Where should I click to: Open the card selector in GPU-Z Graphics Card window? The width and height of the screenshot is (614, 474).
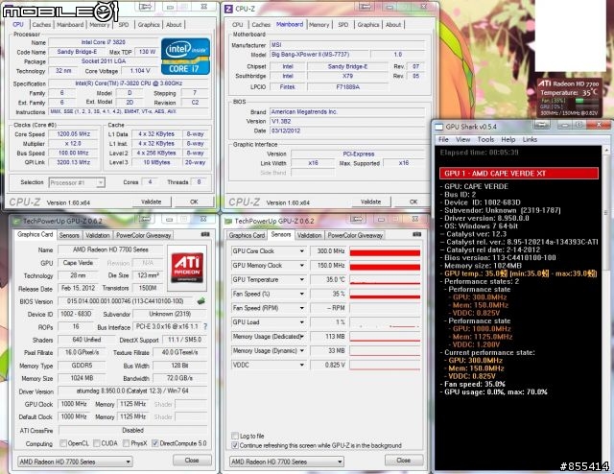click(x=75, y=462)
